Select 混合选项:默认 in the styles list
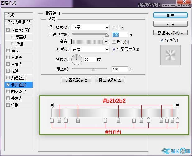Screen dimensions: 192x156 (19, 23)
